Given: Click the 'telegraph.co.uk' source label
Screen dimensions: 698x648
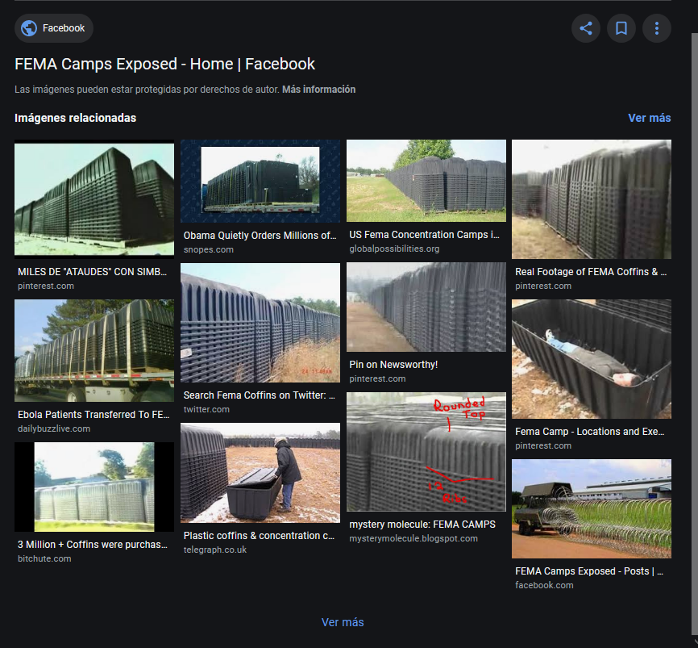Looking at the screenshot, I should click(x=215, y=550).
